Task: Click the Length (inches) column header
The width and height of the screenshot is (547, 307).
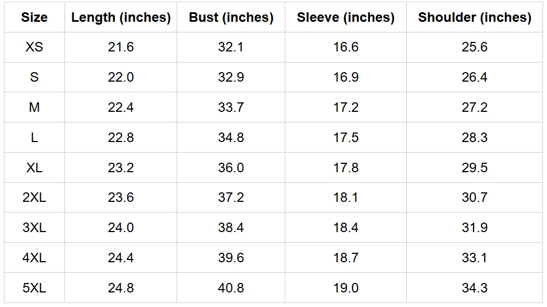Action: [121, 17]
